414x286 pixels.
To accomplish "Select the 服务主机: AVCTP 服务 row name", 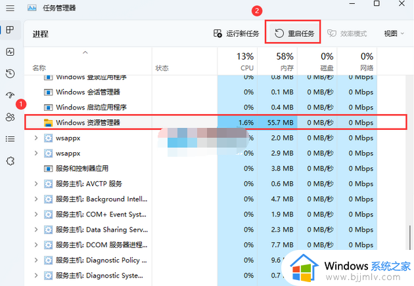I will 89,184.
